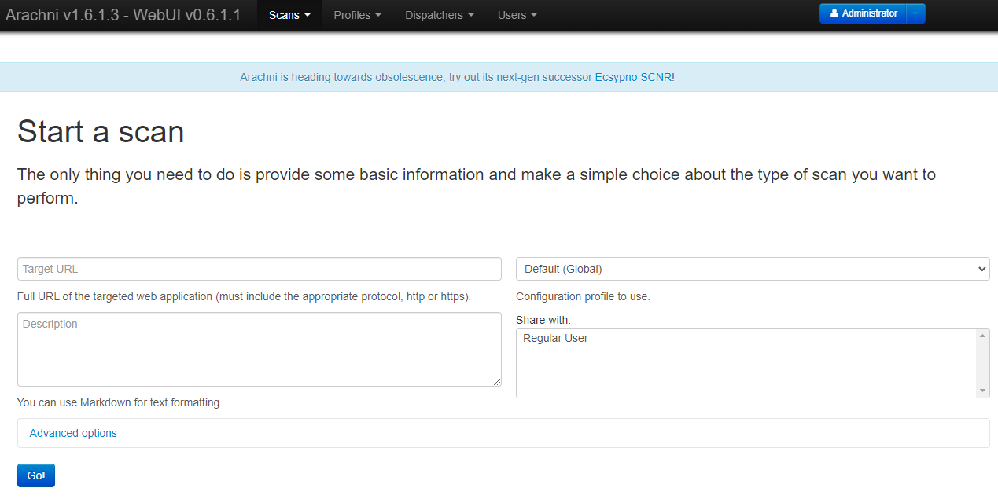Focus the Target URL field
This screenshot has width=998, height=503.
(x=259, y=269)
